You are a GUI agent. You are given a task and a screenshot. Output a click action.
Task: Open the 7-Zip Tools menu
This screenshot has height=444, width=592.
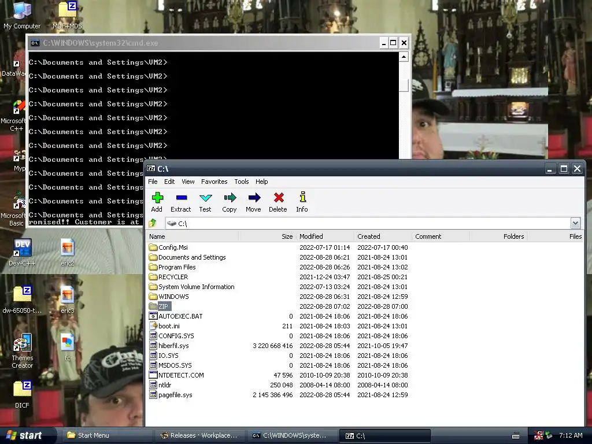click(x=241, y=182)
